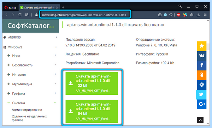Open the Opera Меню button
Screen dimensions: 212x128
[10, 8]
